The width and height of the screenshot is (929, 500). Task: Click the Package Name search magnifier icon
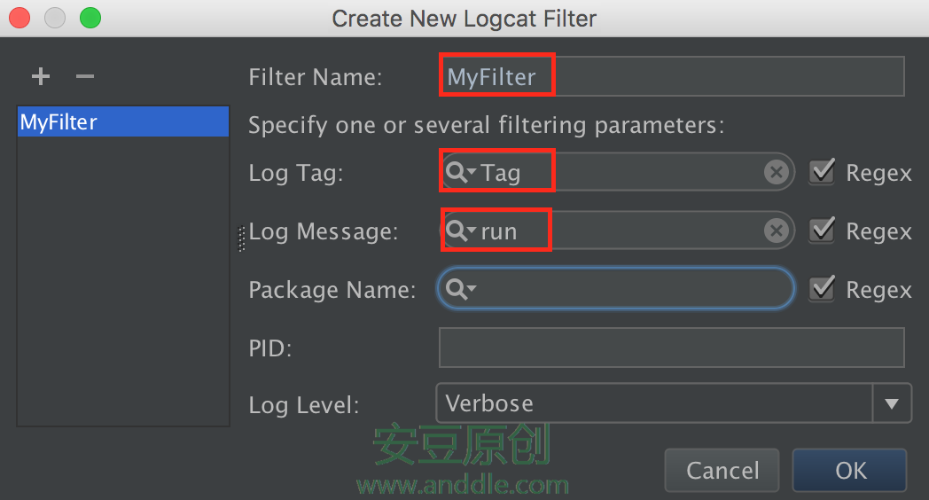click(458, 289)
